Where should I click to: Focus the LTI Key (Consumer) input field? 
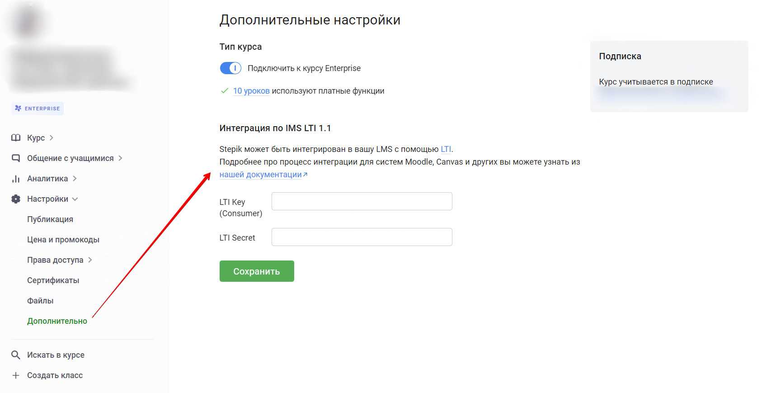tap(362, 201)
